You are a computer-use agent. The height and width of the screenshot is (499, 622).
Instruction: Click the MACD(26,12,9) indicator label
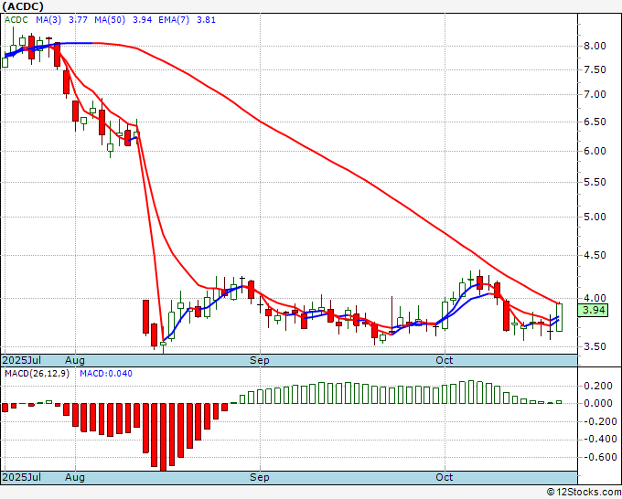[x=37, y=374]
